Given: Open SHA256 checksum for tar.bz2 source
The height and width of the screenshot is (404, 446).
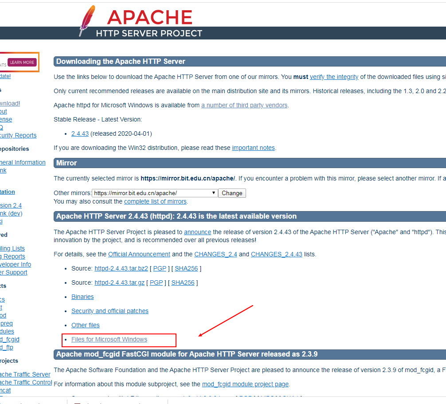Looking at the screenshot, I should click(x=186, y=269).
